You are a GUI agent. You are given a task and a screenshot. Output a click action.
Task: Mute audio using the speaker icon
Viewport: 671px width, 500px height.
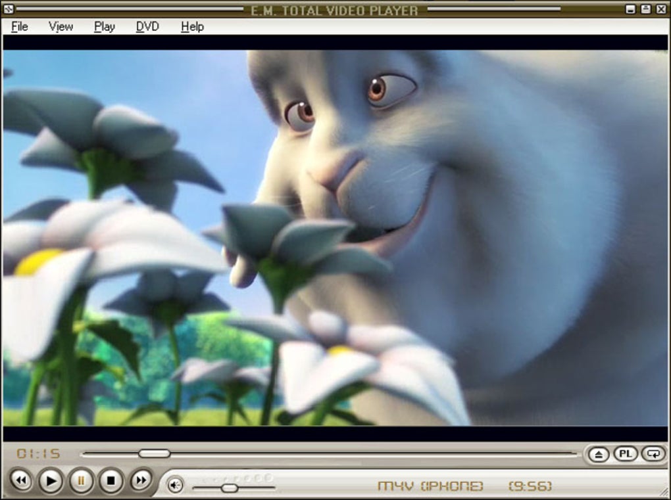(x=175, y=485)
